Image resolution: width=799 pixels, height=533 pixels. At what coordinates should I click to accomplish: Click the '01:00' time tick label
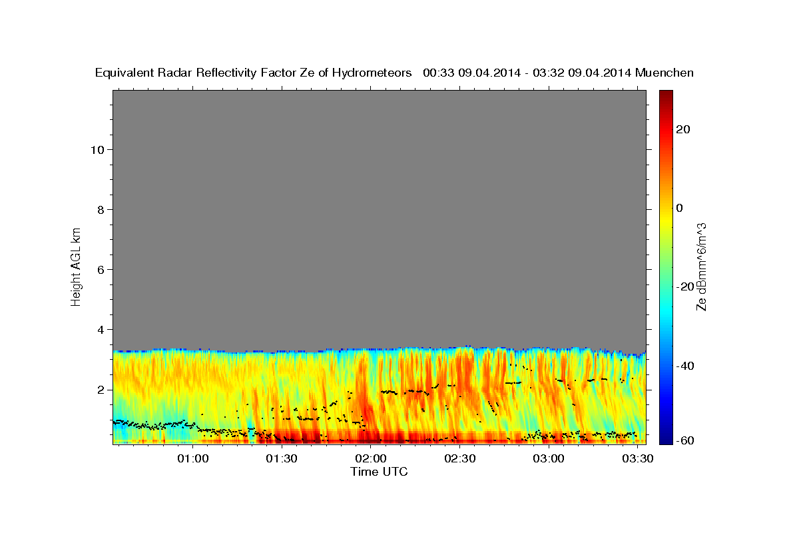[x=193, y=458]
